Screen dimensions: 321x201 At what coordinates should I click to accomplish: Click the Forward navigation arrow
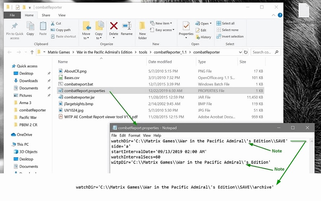19,52
